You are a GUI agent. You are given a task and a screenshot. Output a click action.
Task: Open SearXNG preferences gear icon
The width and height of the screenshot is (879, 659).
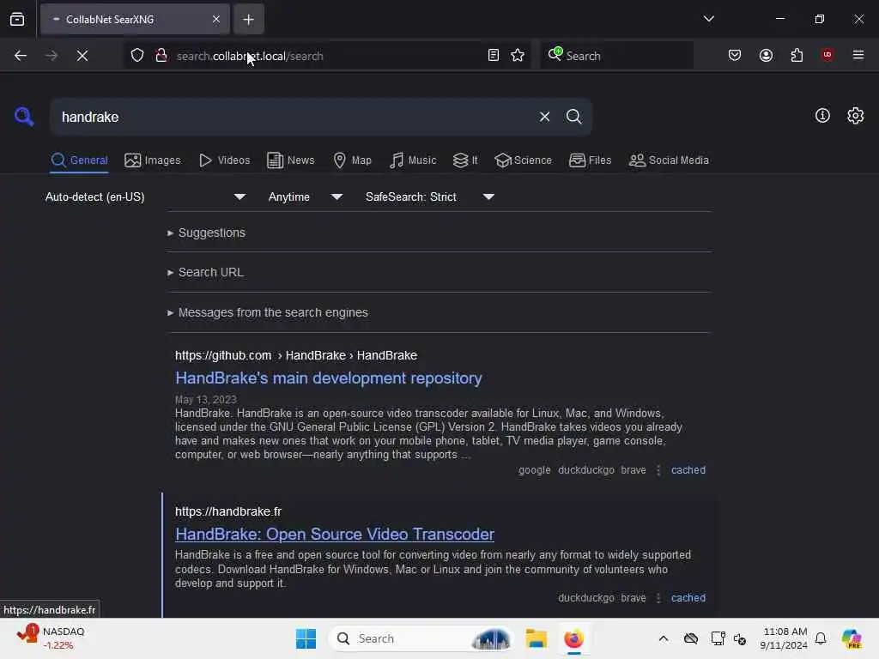coord(856,116)
